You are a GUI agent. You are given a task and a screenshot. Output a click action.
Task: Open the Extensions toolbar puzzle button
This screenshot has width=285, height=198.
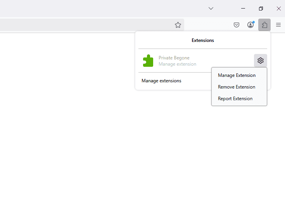coord(264,25)
